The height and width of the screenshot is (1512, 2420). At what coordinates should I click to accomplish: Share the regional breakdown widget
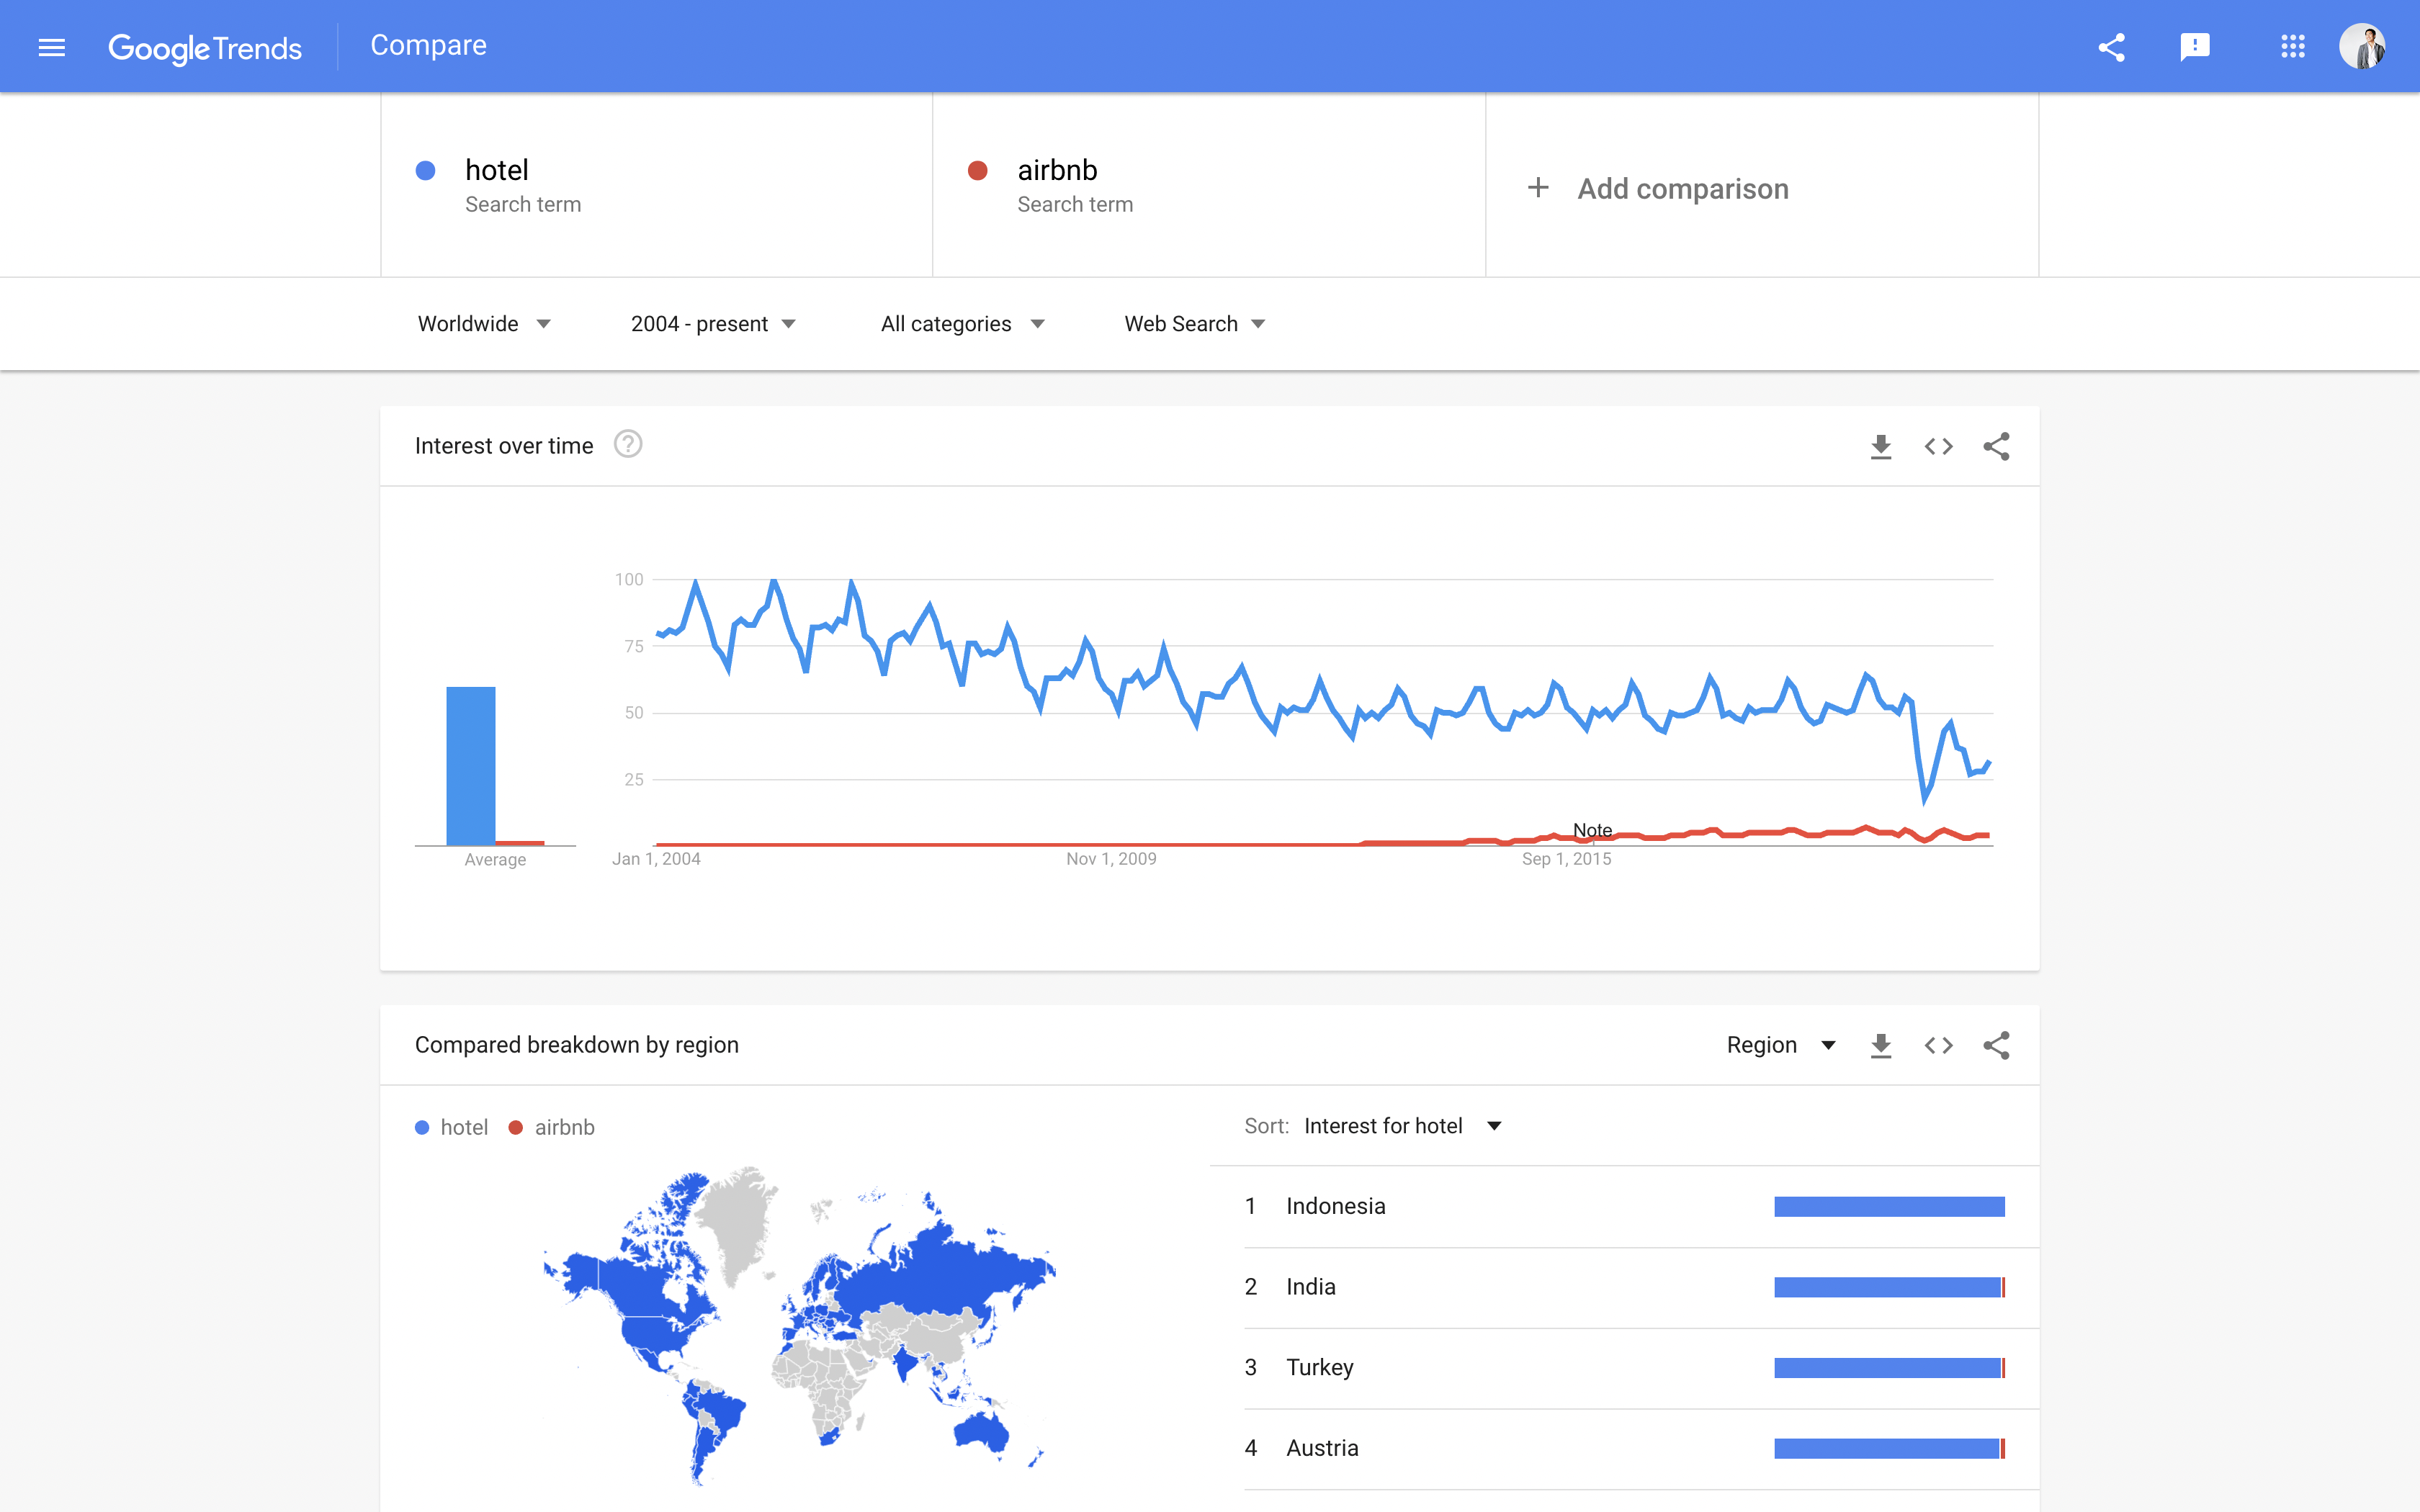tap(1996, 1045)
